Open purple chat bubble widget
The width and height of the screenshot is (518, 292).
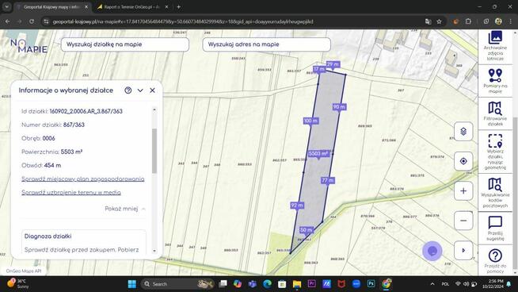point(432,251)
